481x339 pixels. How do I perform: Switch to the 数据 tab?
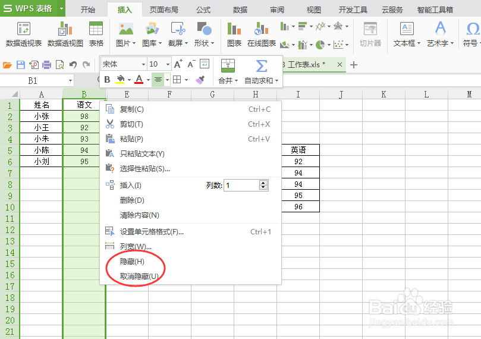click(240, 10)
